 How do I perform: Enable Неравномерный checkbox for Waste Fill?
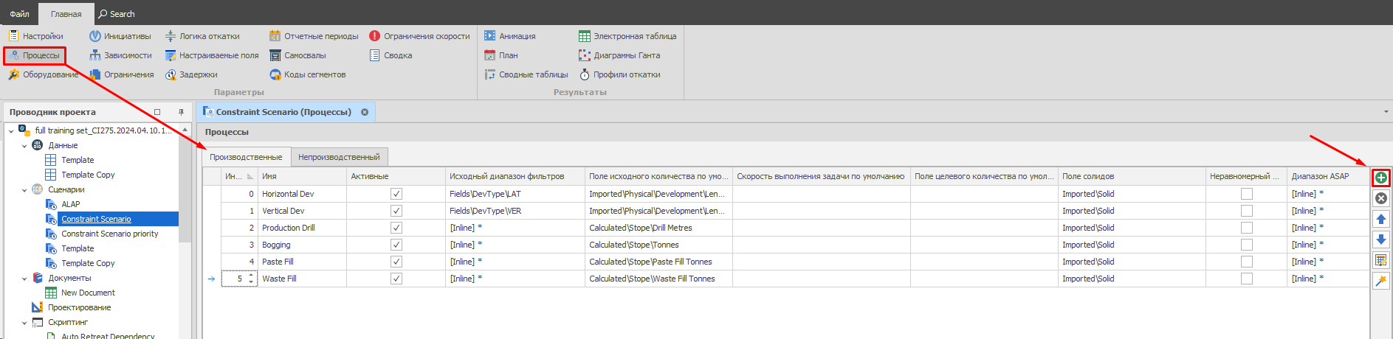(1247, 279)
